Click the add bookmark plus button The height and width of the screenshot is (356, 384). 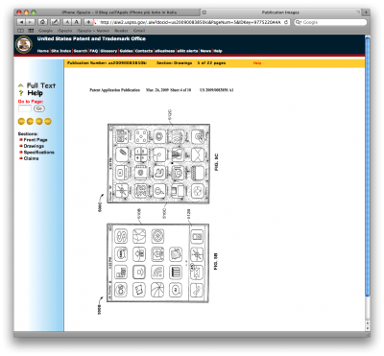[88, 22]
